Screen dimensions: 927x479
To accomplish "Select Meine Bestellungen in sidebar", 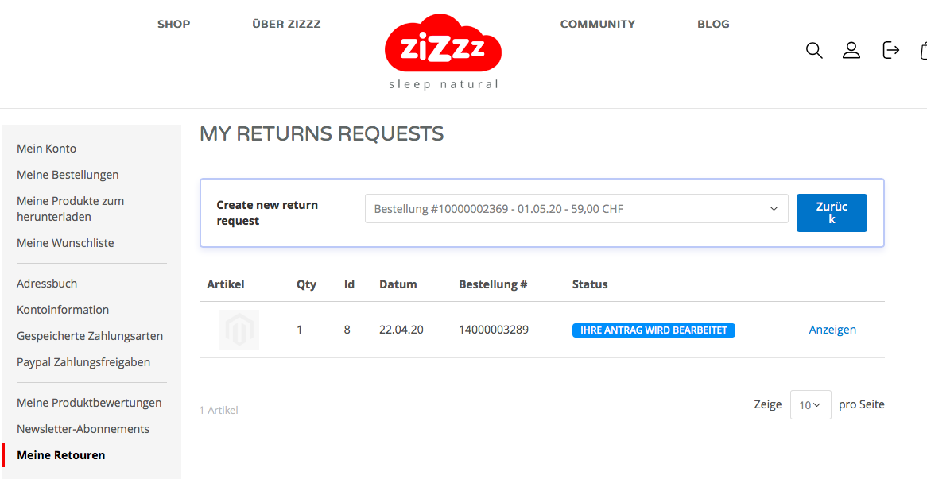I will click(x=68, y=175).
